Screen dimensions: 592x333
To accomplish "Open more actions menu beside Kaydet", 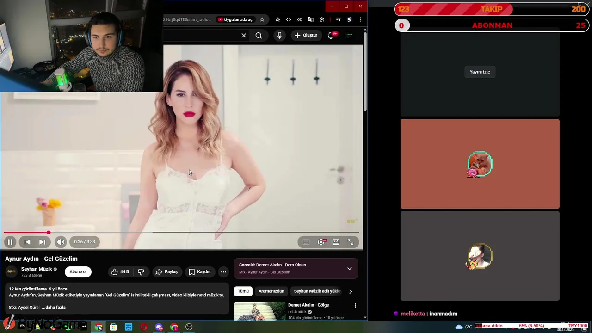I will pos(223,272).
